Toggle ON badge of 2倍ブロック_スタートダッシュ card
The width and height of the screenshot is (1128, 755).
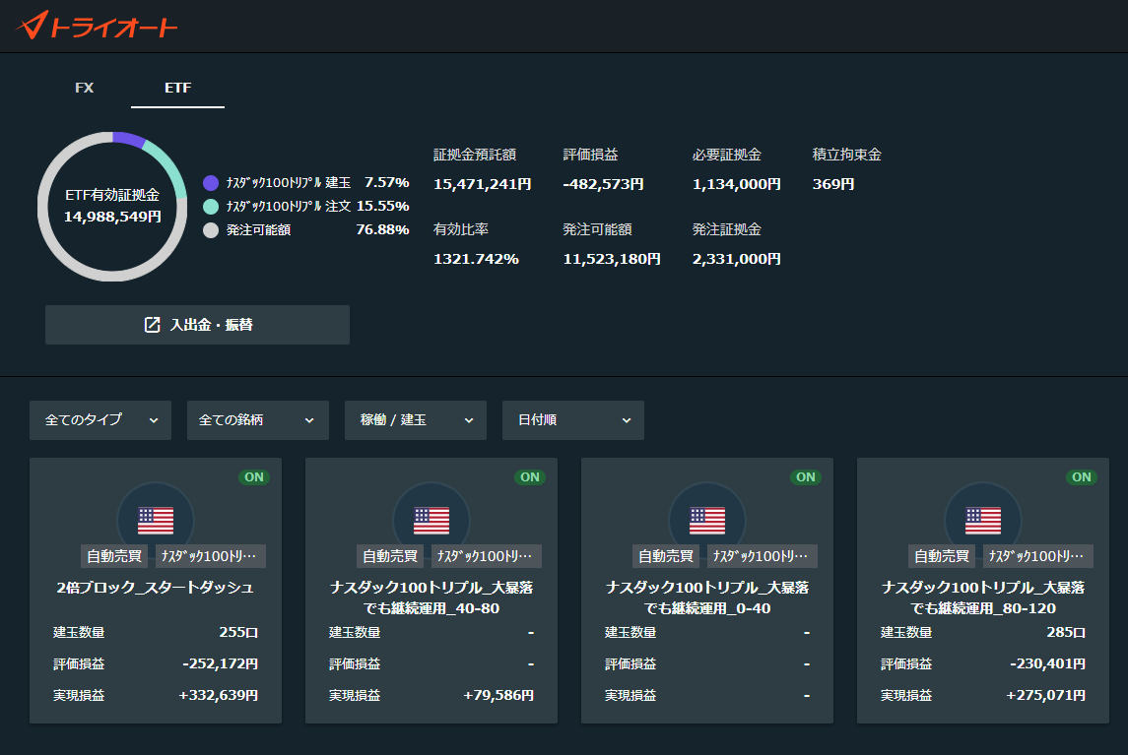point(254,477)
